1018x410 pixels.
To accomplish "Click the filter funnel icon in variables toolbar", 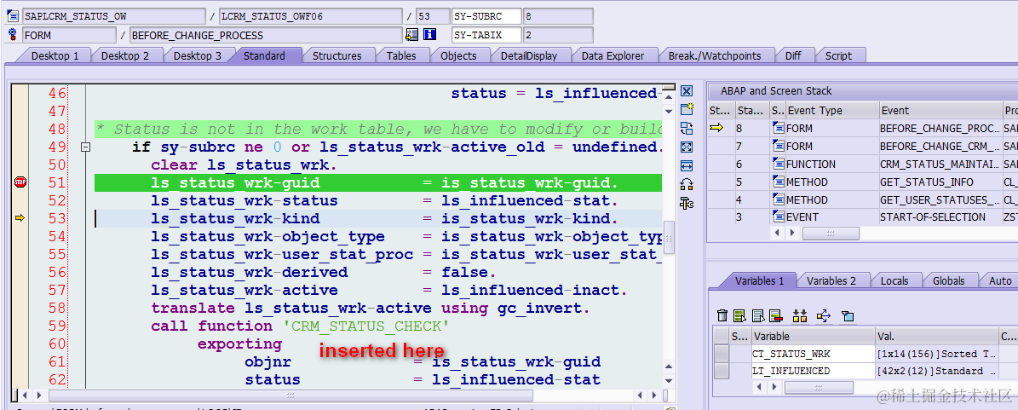I will (848, 315).
